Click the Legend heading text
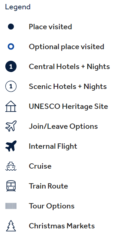This screenshot has width=130, height=239. click(x=18, y=7)
